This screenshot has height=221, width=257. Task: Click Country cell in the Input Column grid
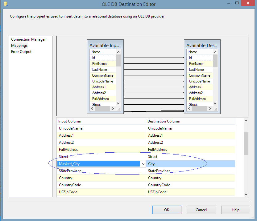pos(101,178)
